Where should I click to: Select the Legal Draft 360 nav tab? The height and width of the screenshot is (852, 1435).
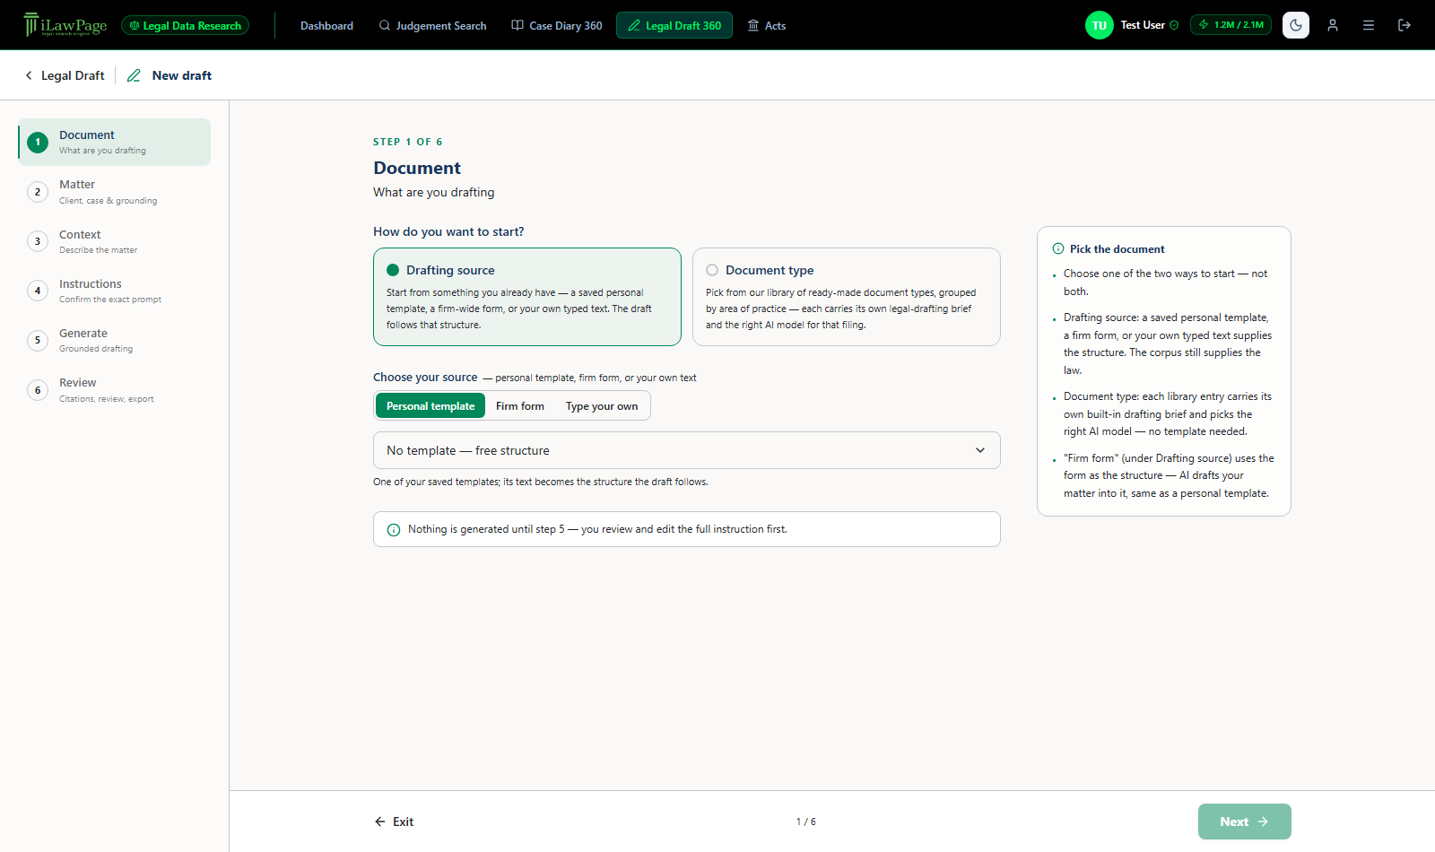[674, 25]
